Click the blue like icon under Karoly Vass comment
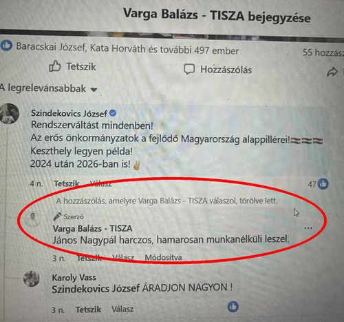This screenshot has width=344, height=322. click(x=233, y=307)
